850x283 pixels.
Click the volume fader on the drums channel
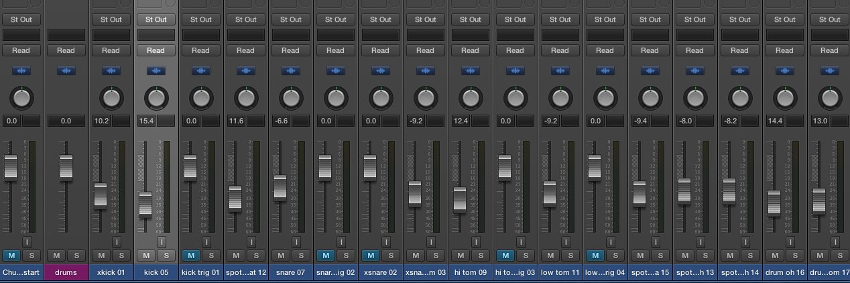click(x=66, y=167)
